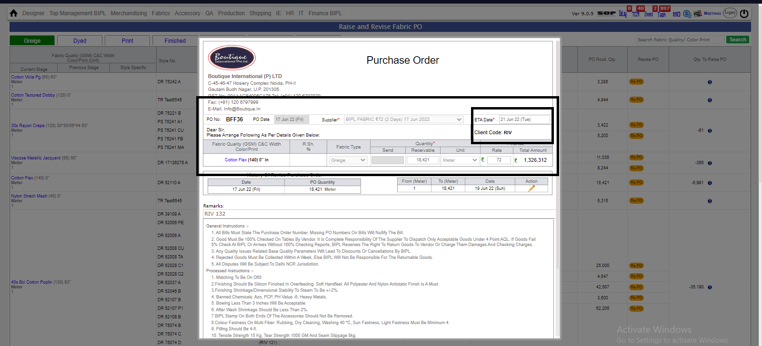Open the Cotton Textured Dobby link
The height and width of the screenshot is (346, 762).
(33, 95)
